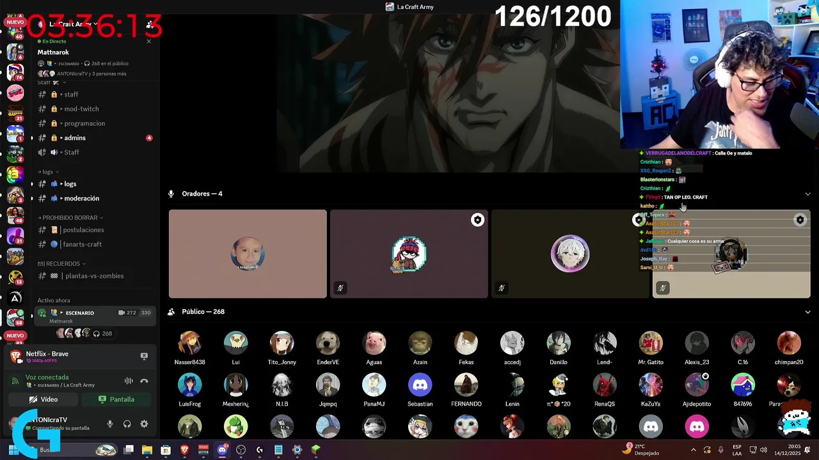Screen dimensions: 819x460
Task: Open Brave browser from Windows taskbar
Action: [184, 450]
